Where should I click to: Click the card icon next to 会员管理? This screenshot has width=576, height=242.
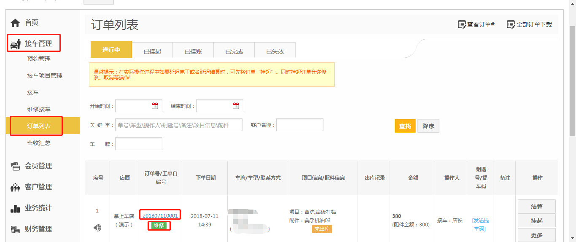[x=15, y=166]
